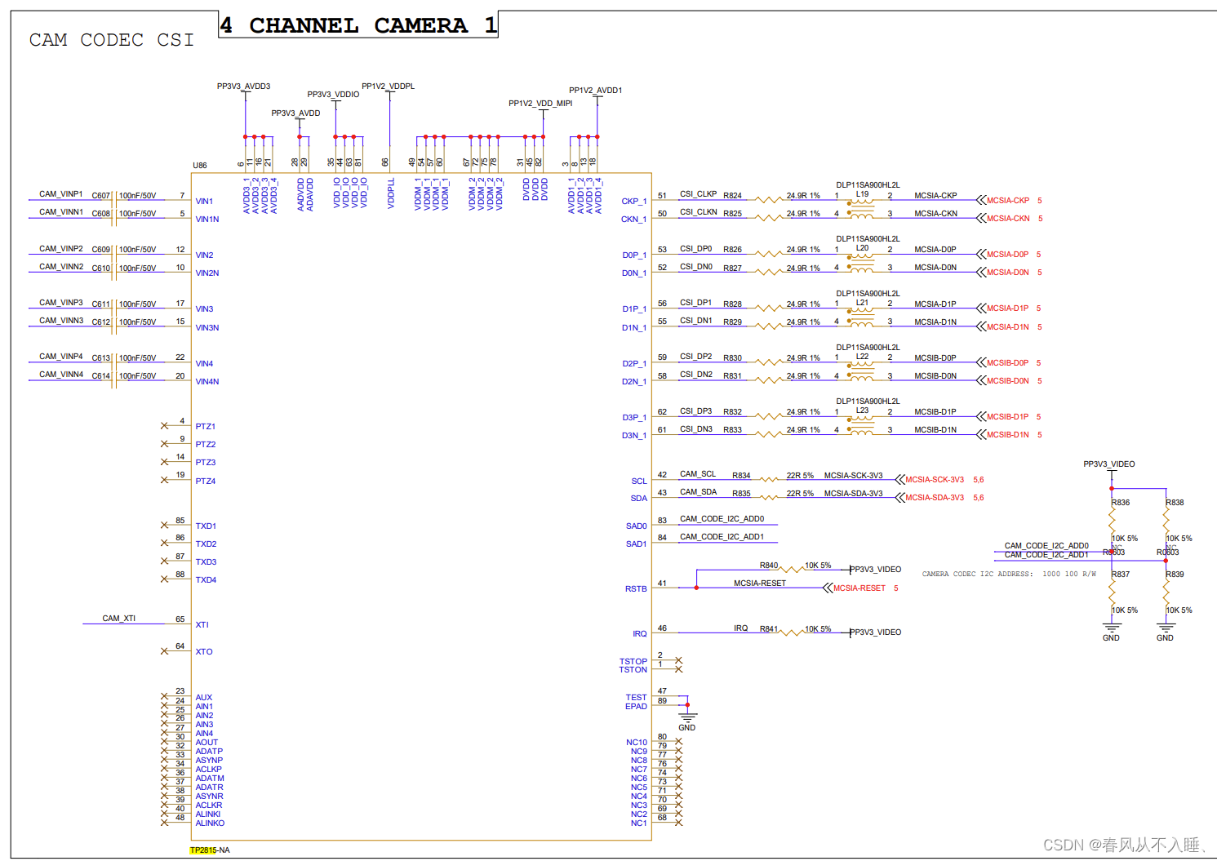Open the 4 CHANNEL CAMERA 1 title block
Screen dimensions: 1217x861
pyautogui.click(x=358, y=24)
